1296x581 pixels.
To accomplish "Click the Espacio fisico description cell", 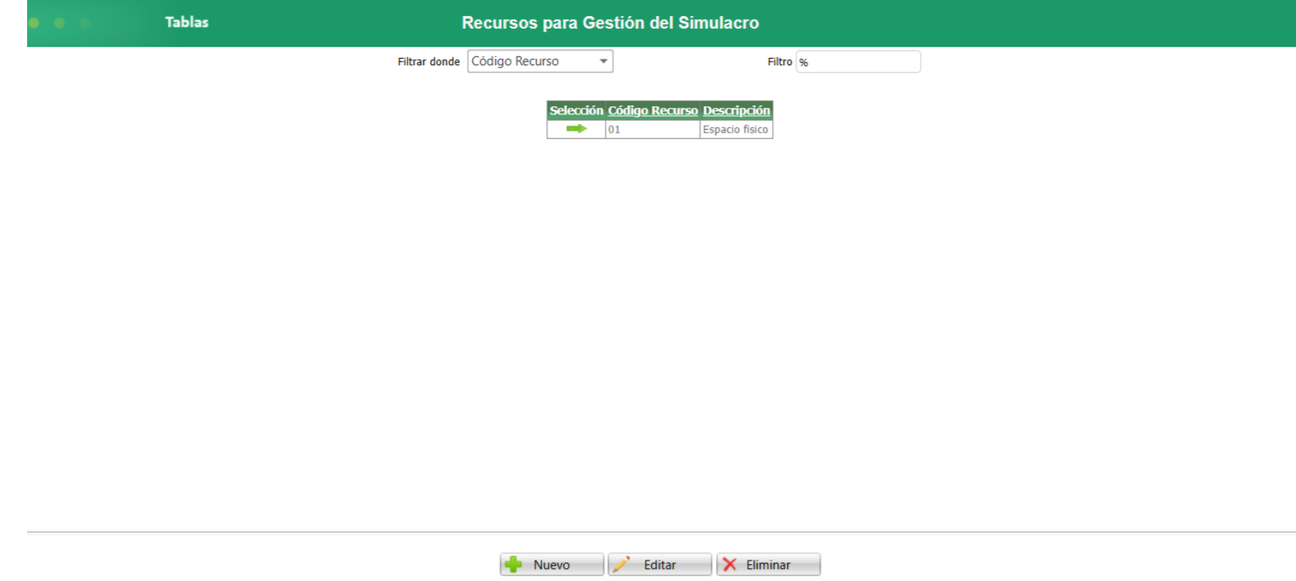I will coord(736,130).
